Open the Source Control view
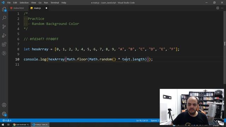 [4, 27]
